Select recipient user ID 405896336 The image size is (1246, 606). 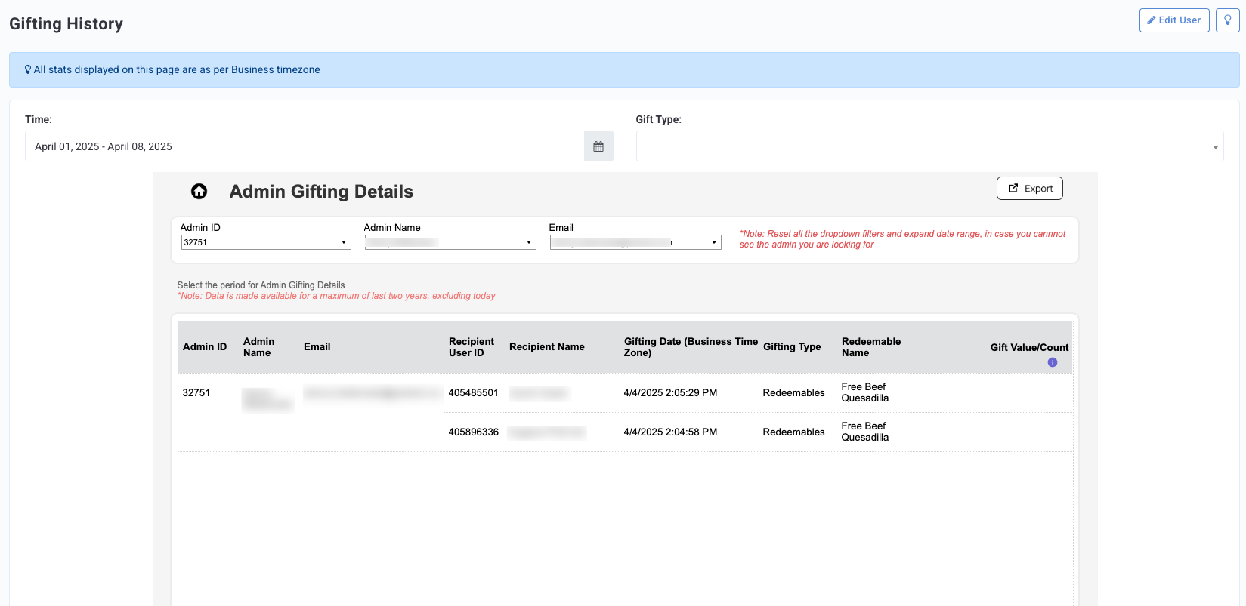(474, 432)
